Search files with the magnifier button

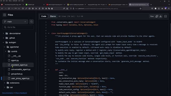32,22
